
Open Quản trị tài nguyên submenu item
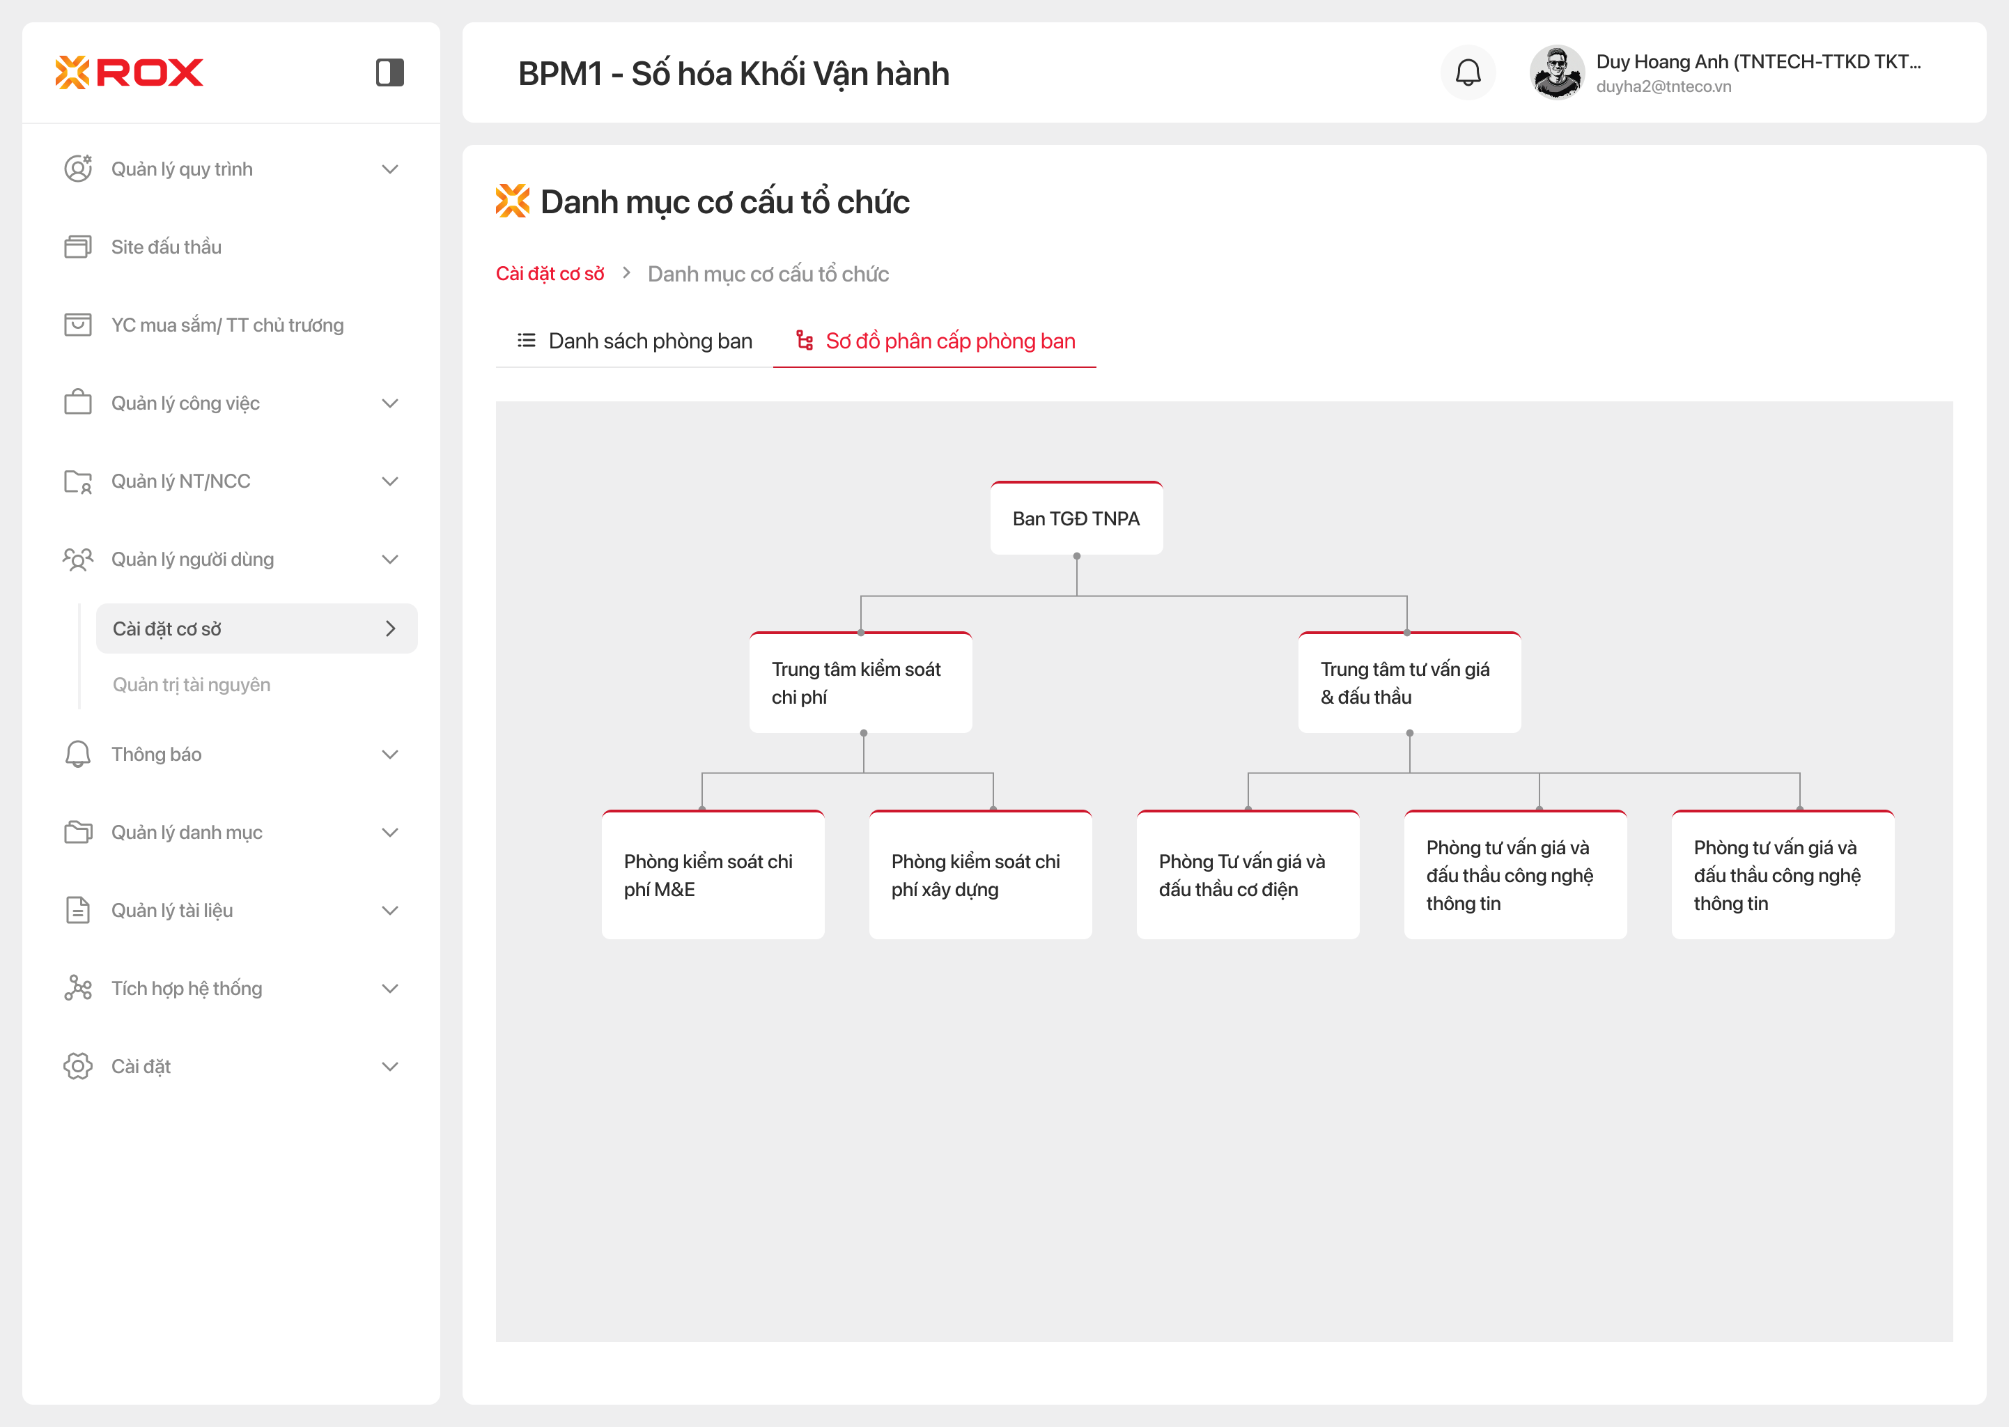pos(192,684)
